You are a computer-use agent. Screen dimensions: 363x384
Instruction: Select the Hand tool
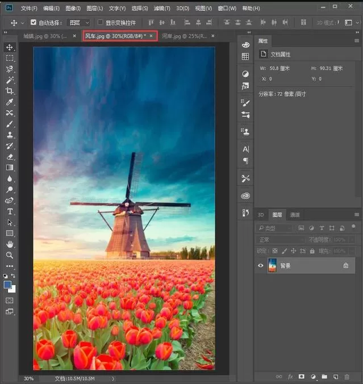pos(10,244)
